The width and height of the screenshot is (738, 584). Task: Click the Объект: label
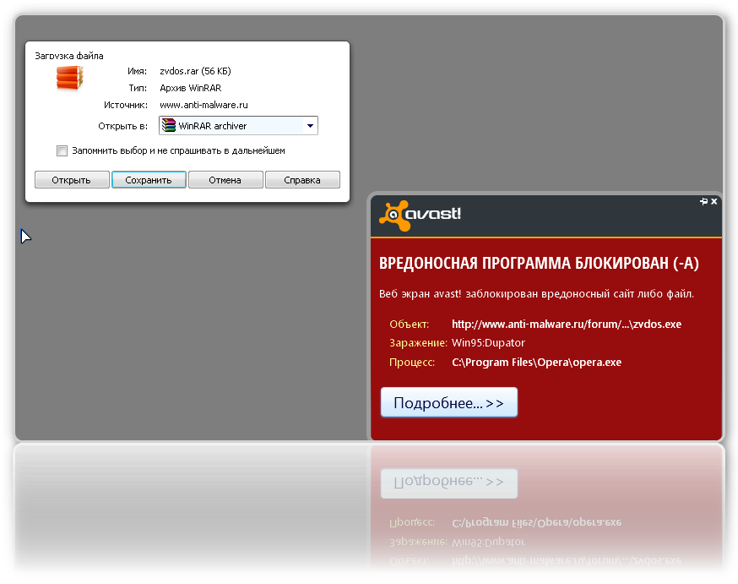coord(409,324)
